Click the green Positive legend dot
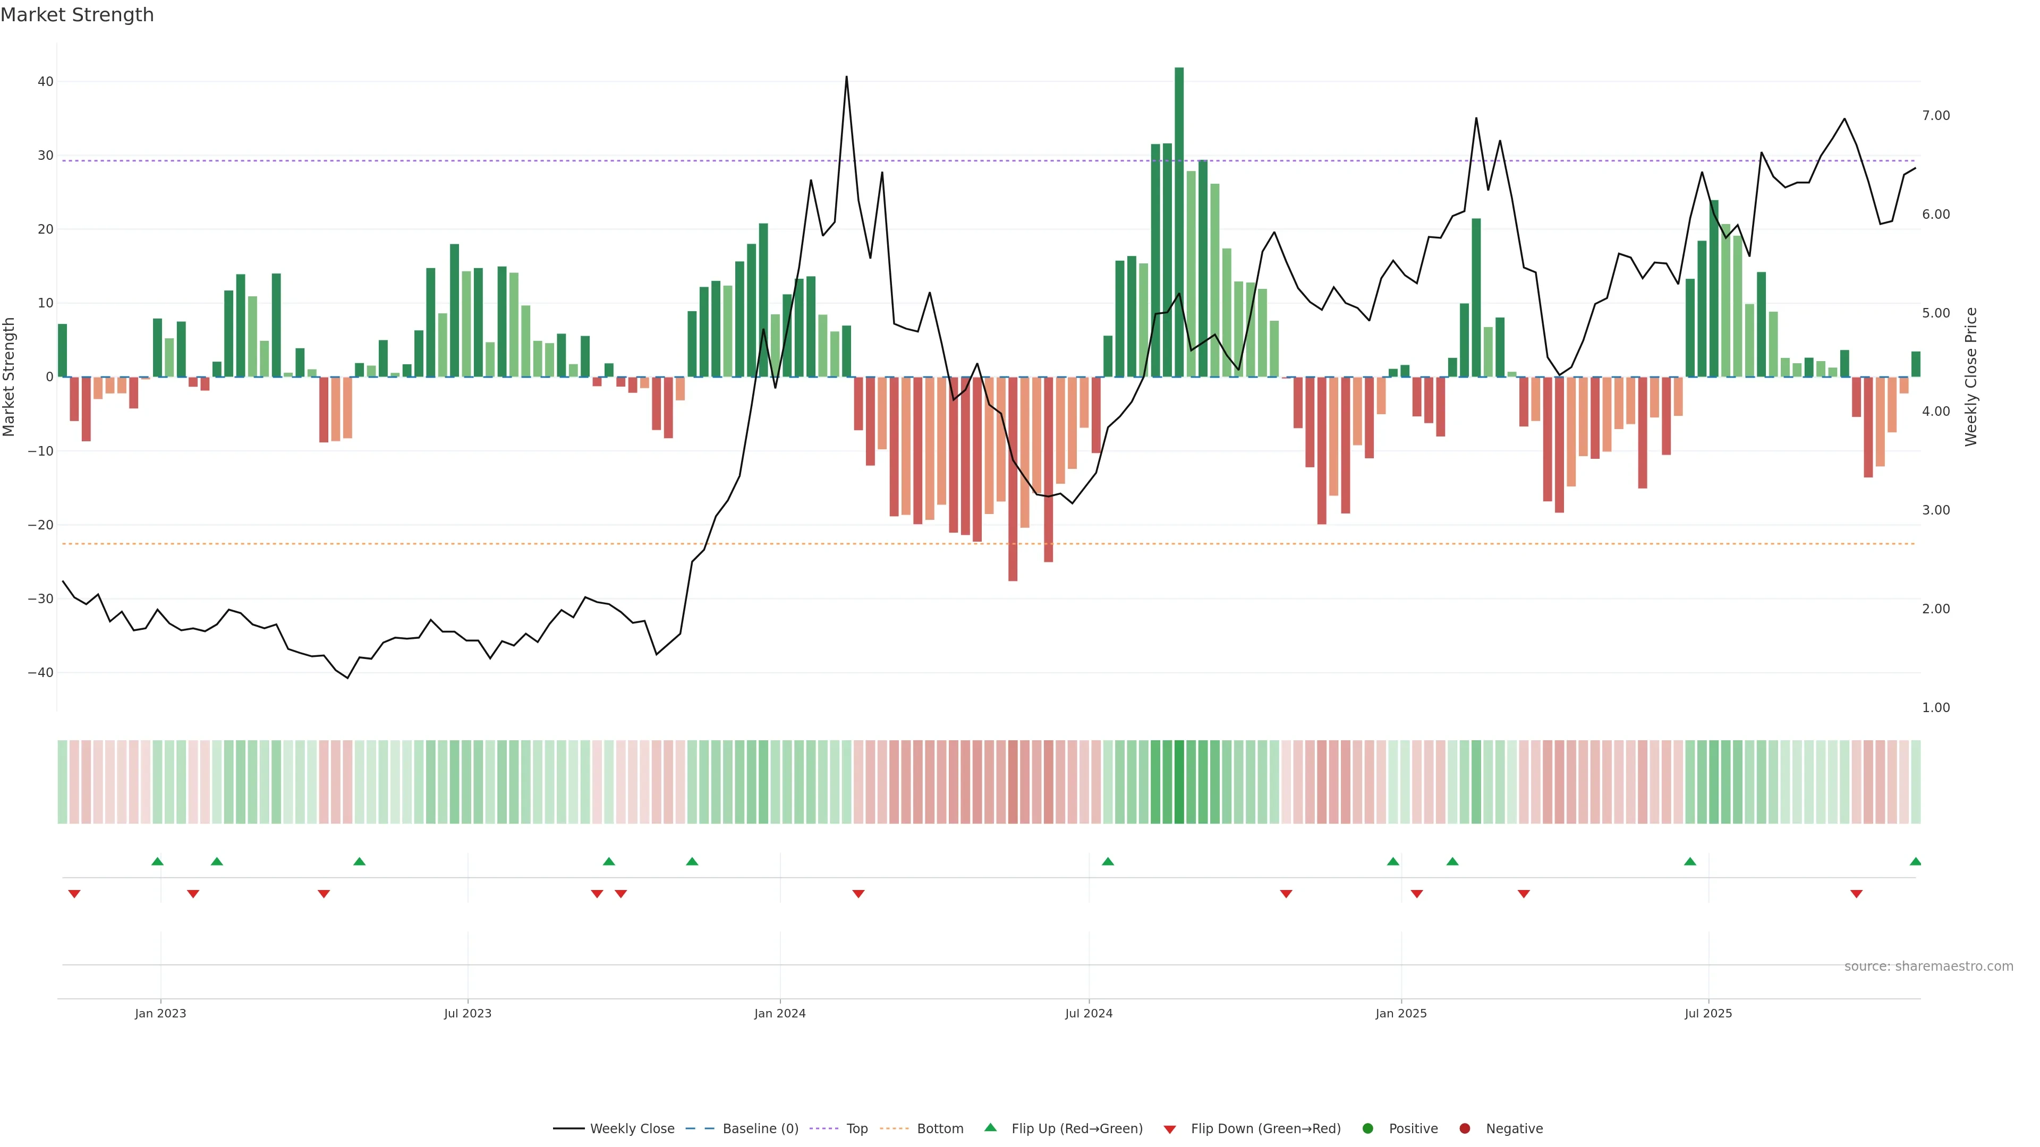Screen dimensions: 2040x1147 [x=1367, y=1129]
